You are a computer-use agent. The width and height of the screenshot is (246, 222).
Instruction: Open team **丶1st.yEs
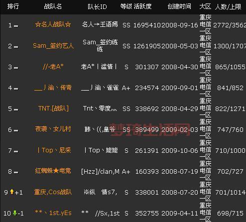53,213
